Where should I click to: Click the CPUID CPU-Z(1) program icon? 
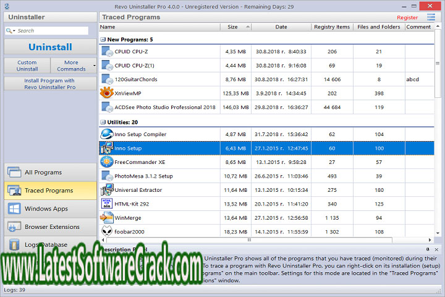point(108,66)
